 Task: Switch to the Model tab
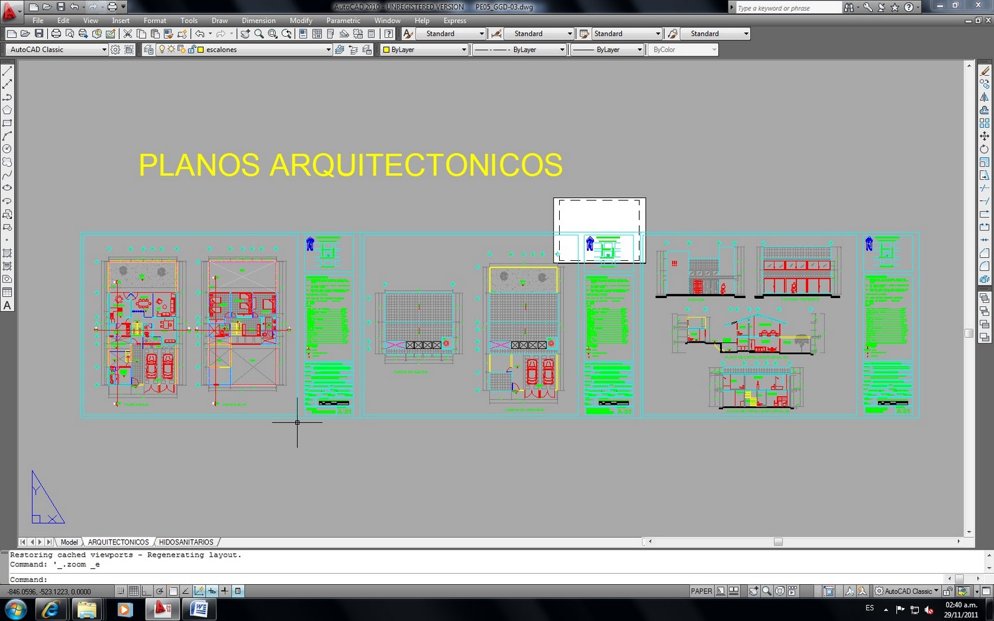(69, 542)
